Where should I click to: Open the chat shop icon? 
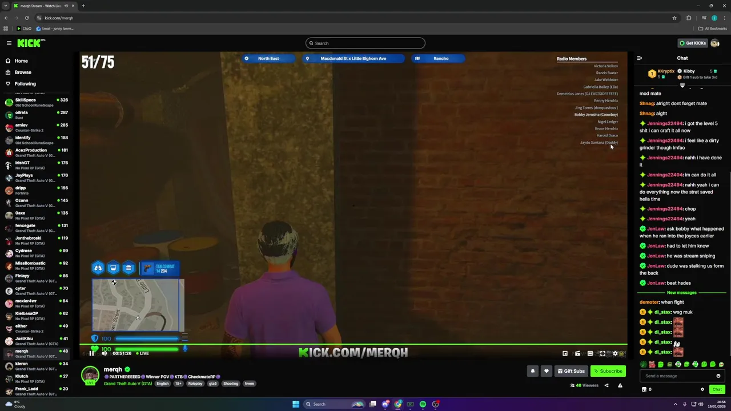(x=644, y=389)
